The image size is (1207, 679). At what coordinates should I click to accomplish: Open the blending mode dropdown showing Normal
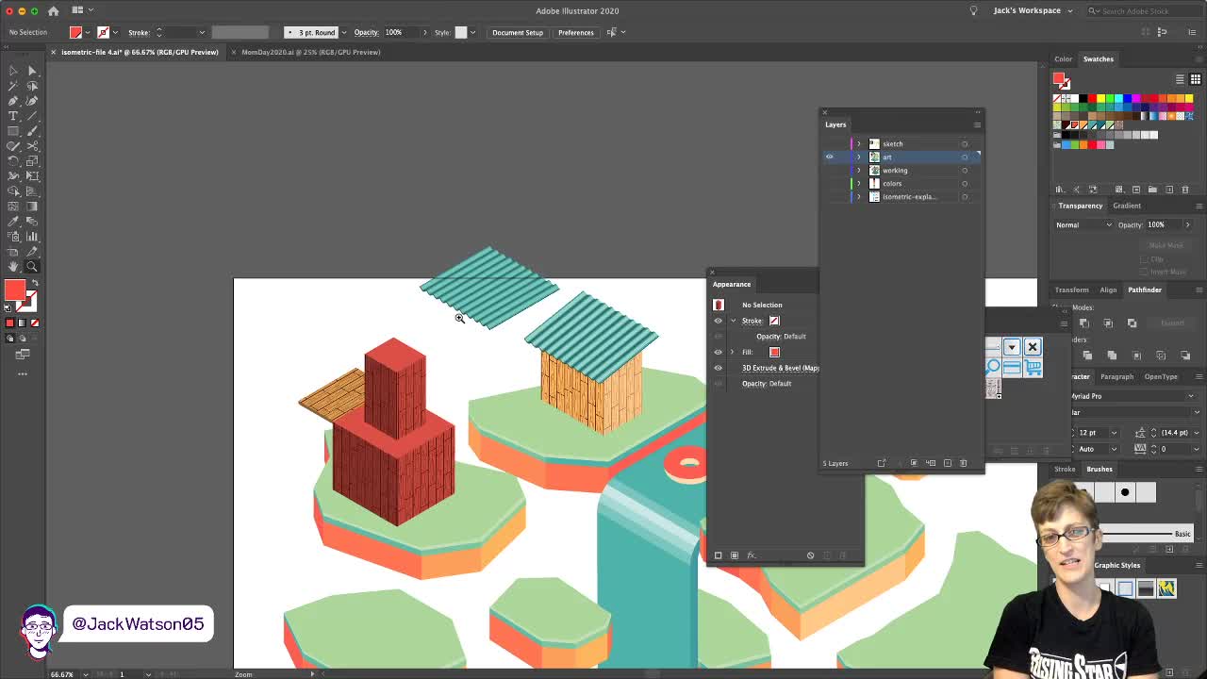point(1083,224)
